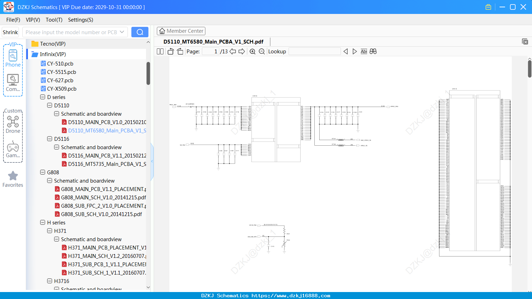The width and height of the screenshot is (532, 299).
Task: Open D5116_MT5735_Main_PCBA_V1 schematic file
Action: pyautogui.click(x=104, y=164)
